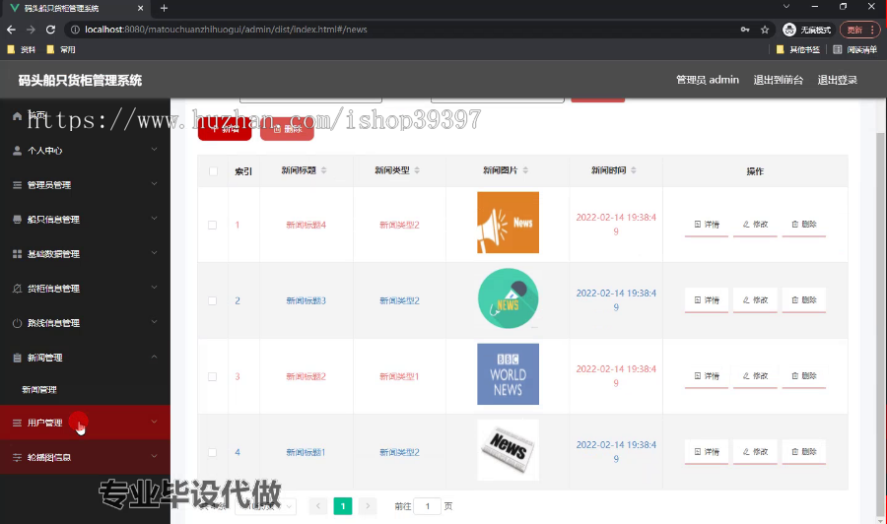Click 退出登录 to log out
This screenshot has height=524, width=887.
[837, 80]
